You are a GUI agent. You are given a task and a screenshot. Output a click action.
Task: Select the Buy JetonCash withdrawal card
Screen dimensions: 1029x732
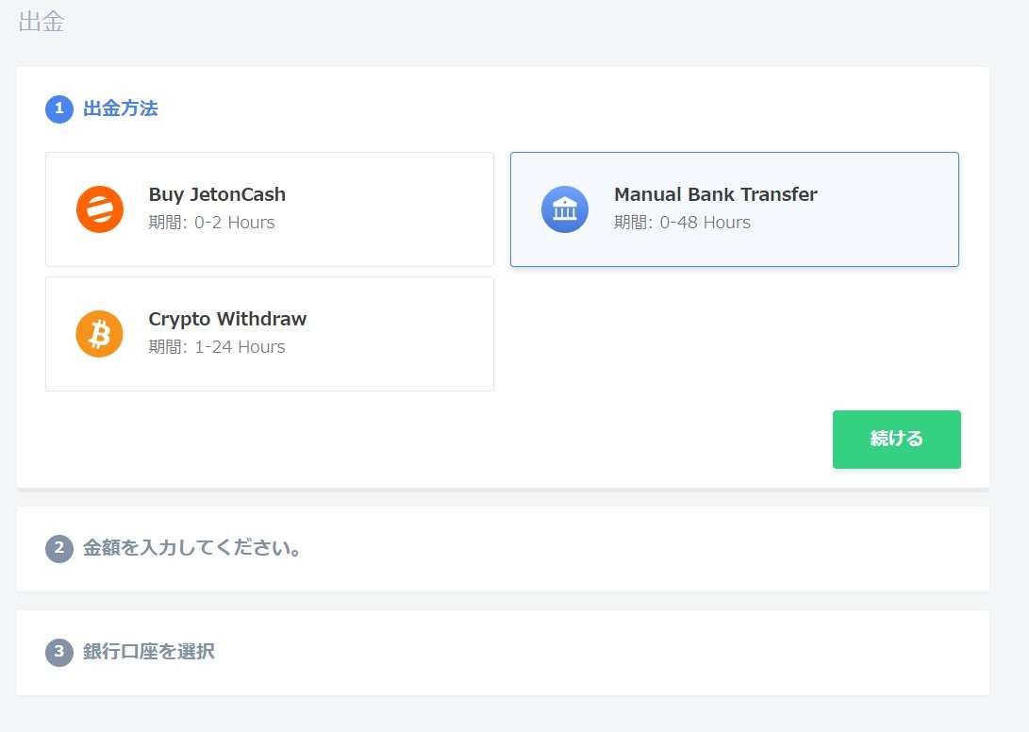click(270, 209)
